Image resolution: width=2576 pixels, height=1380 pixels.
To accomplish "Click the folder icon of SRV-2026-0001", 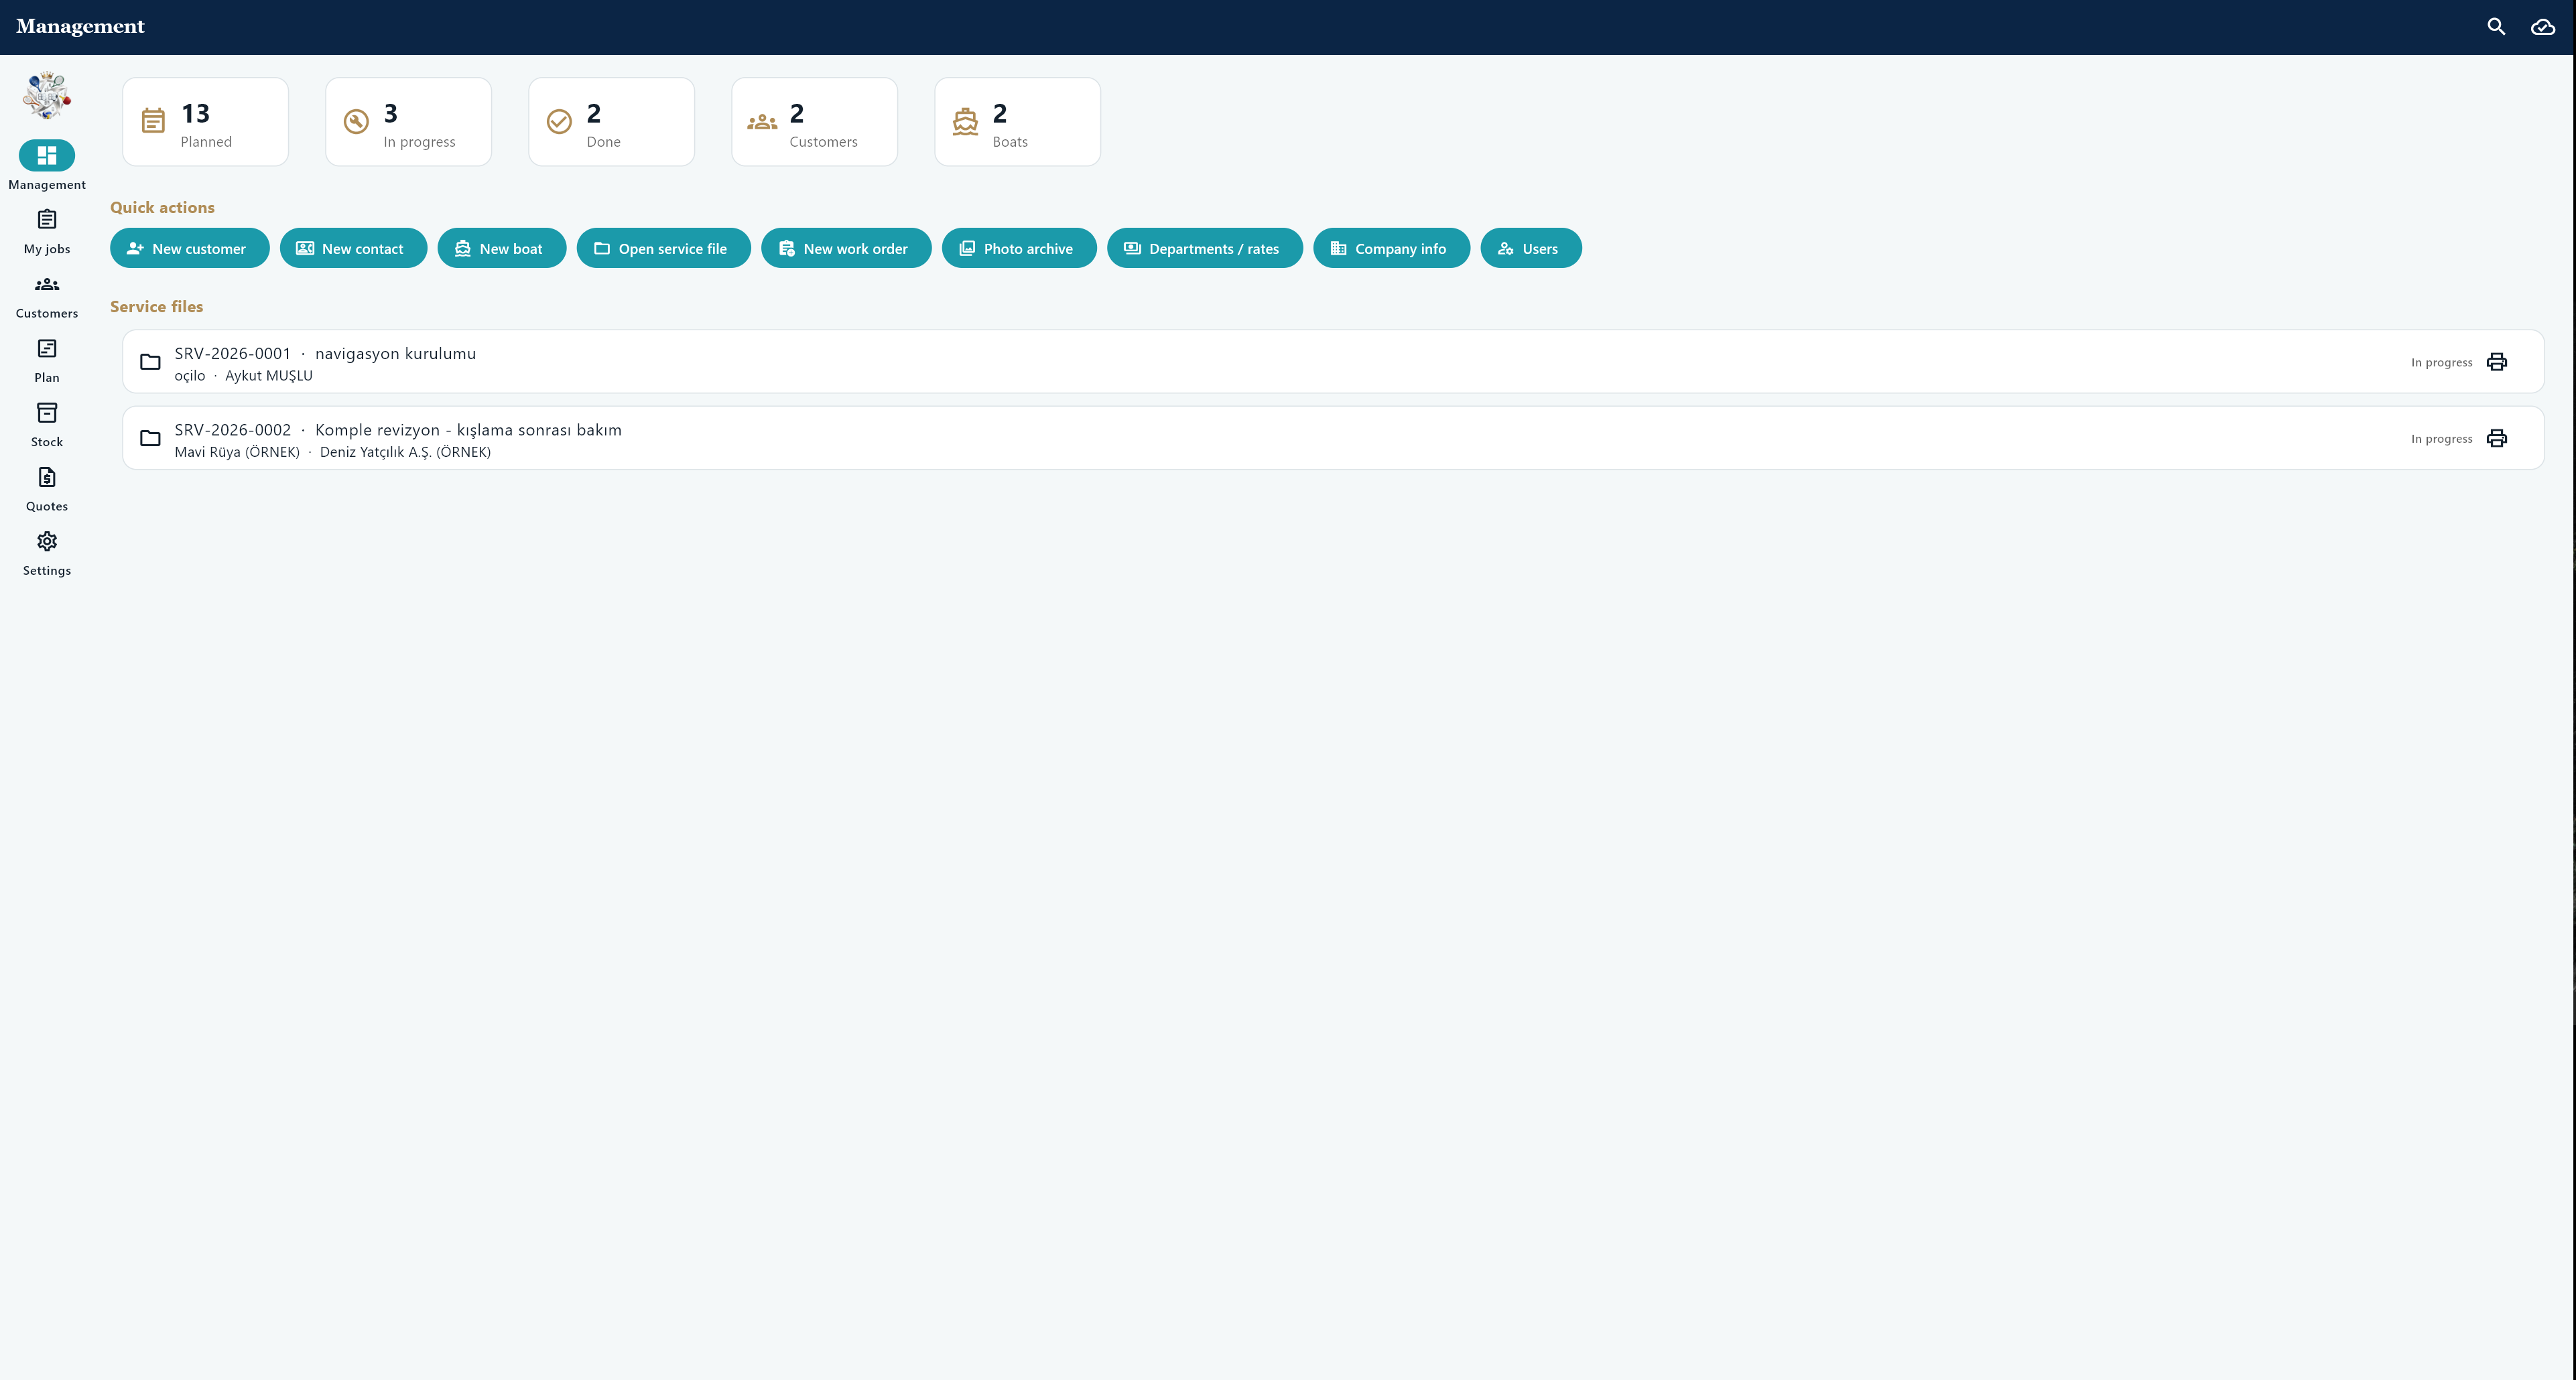I will [150, 362].
